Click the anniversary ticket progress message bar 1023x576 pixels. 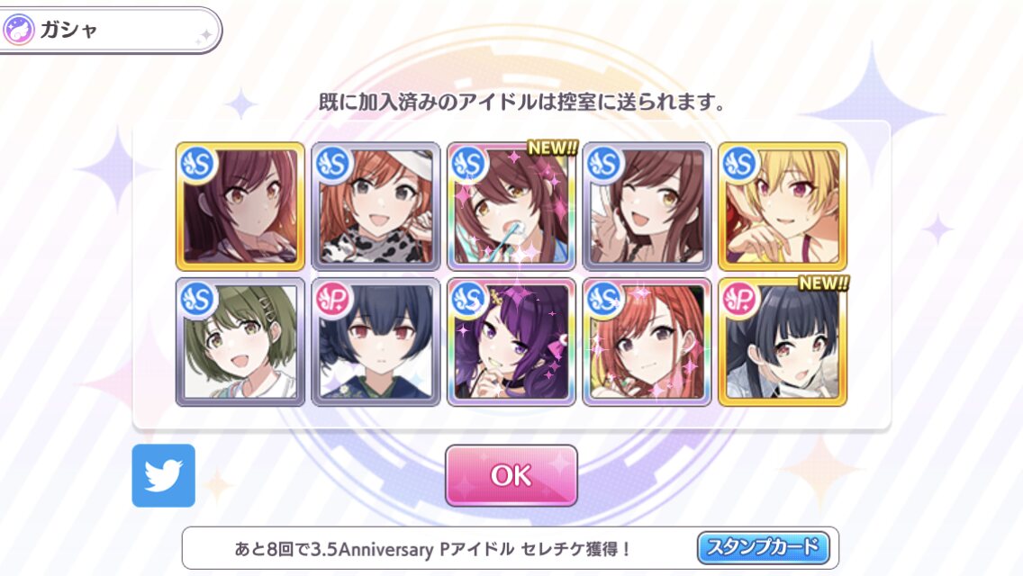tap(511, 549)
